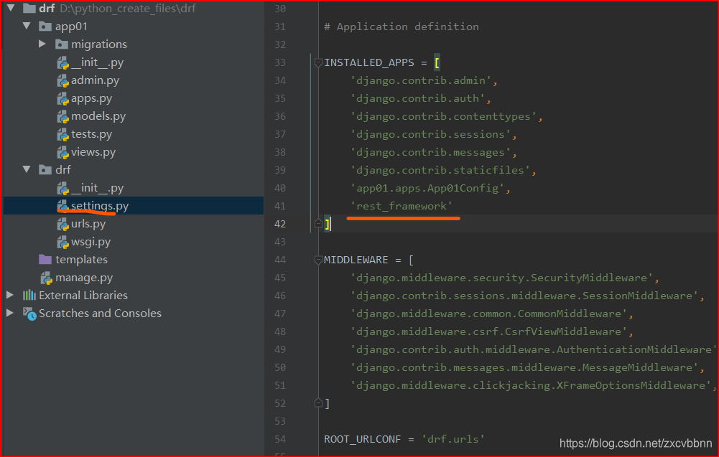Click the migrations folder icon
Screen dimensions: 719x457
tap(62, 44)
